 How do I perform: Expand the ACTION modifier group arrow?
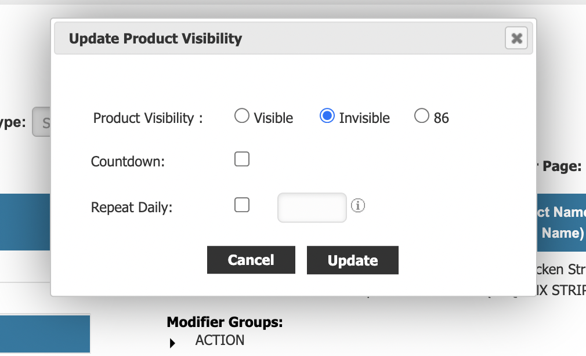coord(173,343)
